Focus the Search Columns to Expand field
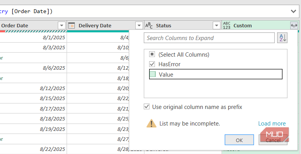301x154 pixels. (209, 38)
